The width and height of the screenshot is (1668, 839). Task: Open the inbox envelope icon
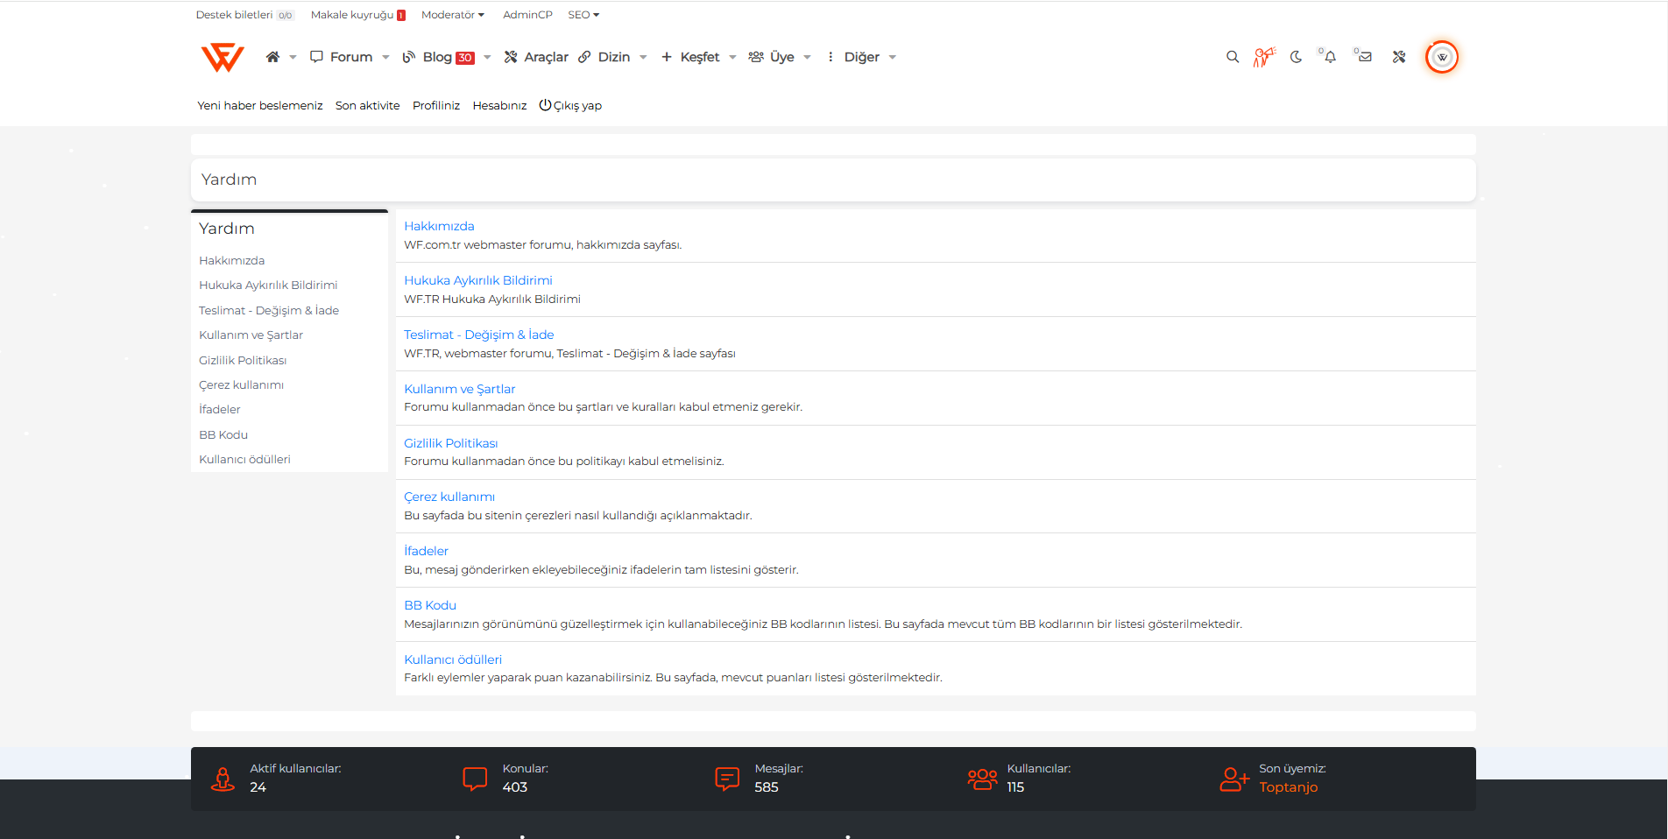[x=1365, y=57]
